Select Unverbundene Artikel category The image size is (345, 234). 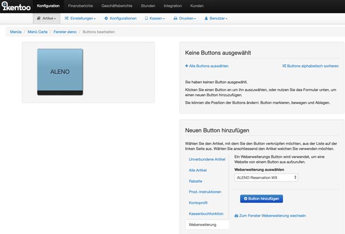[x=207, y=159]
